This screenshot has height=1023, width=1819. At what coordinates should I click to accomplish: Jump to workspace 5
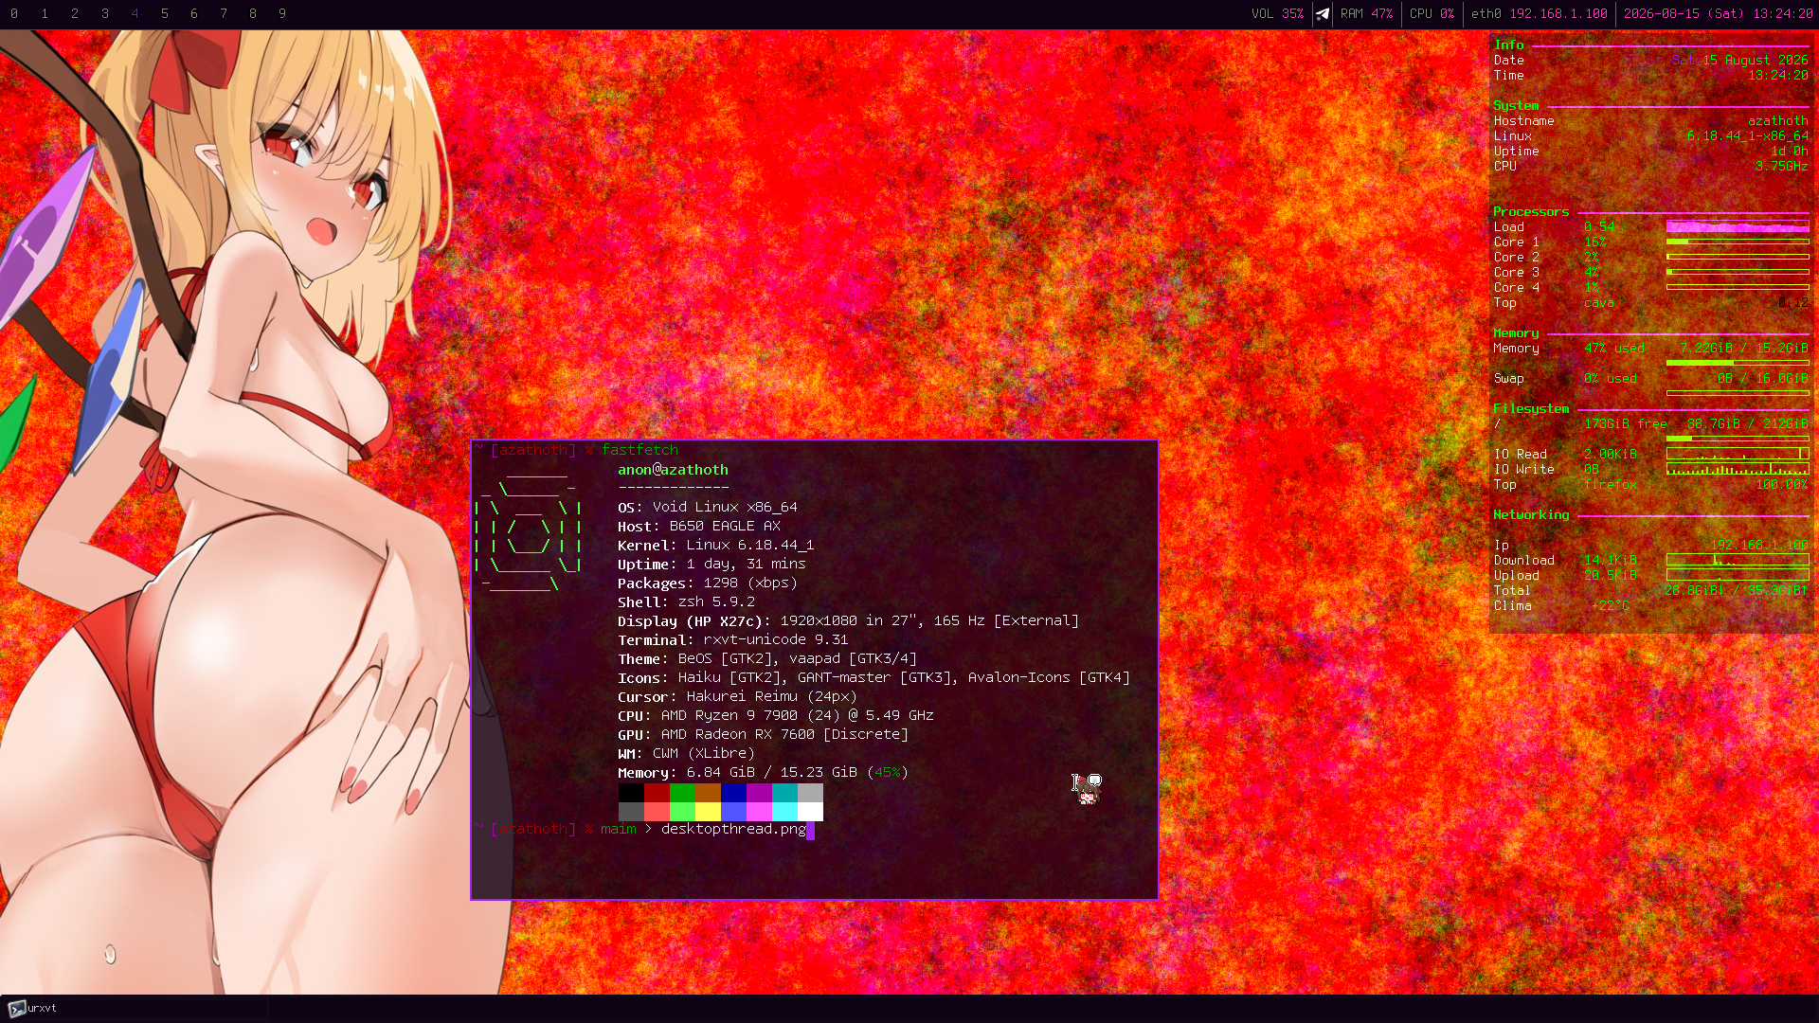point(165,14)
